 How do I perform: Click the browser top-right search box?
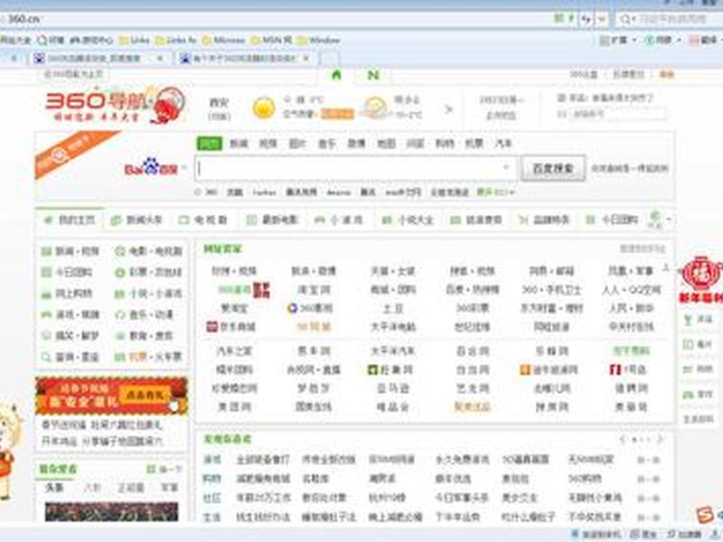coord(670,19)
